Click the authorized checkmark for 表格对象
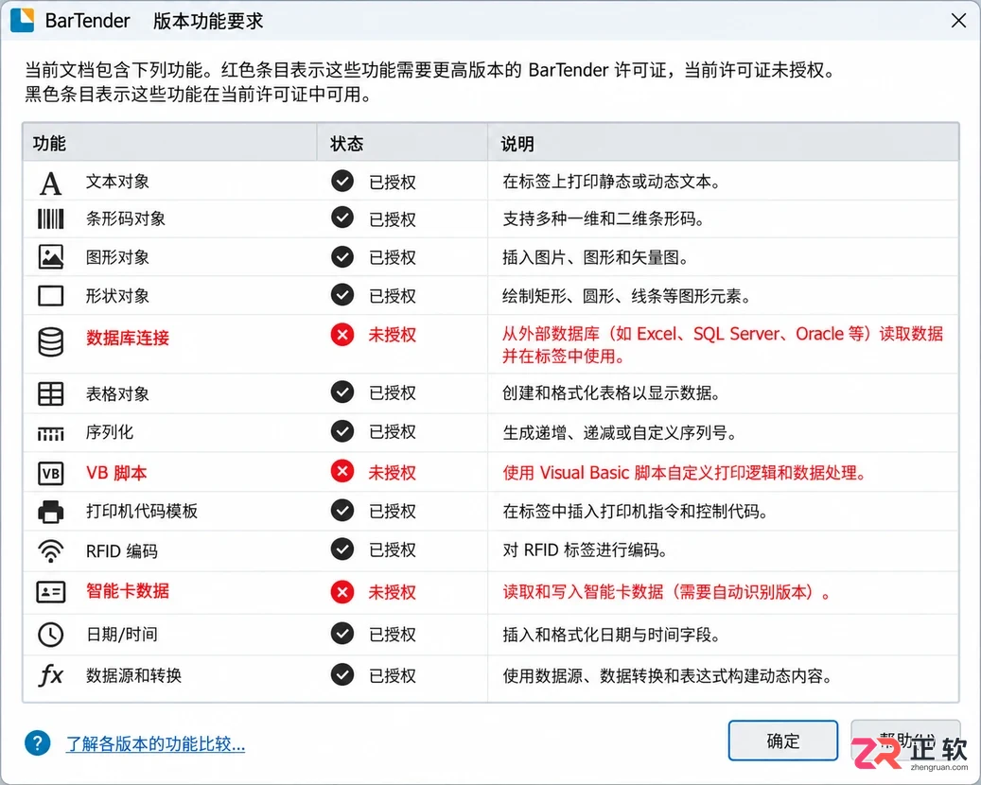 point(342,392)
